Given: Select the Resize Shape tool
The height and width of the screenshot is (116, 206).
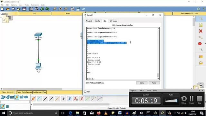Looking at the screenshot, I should click(201, 50).
